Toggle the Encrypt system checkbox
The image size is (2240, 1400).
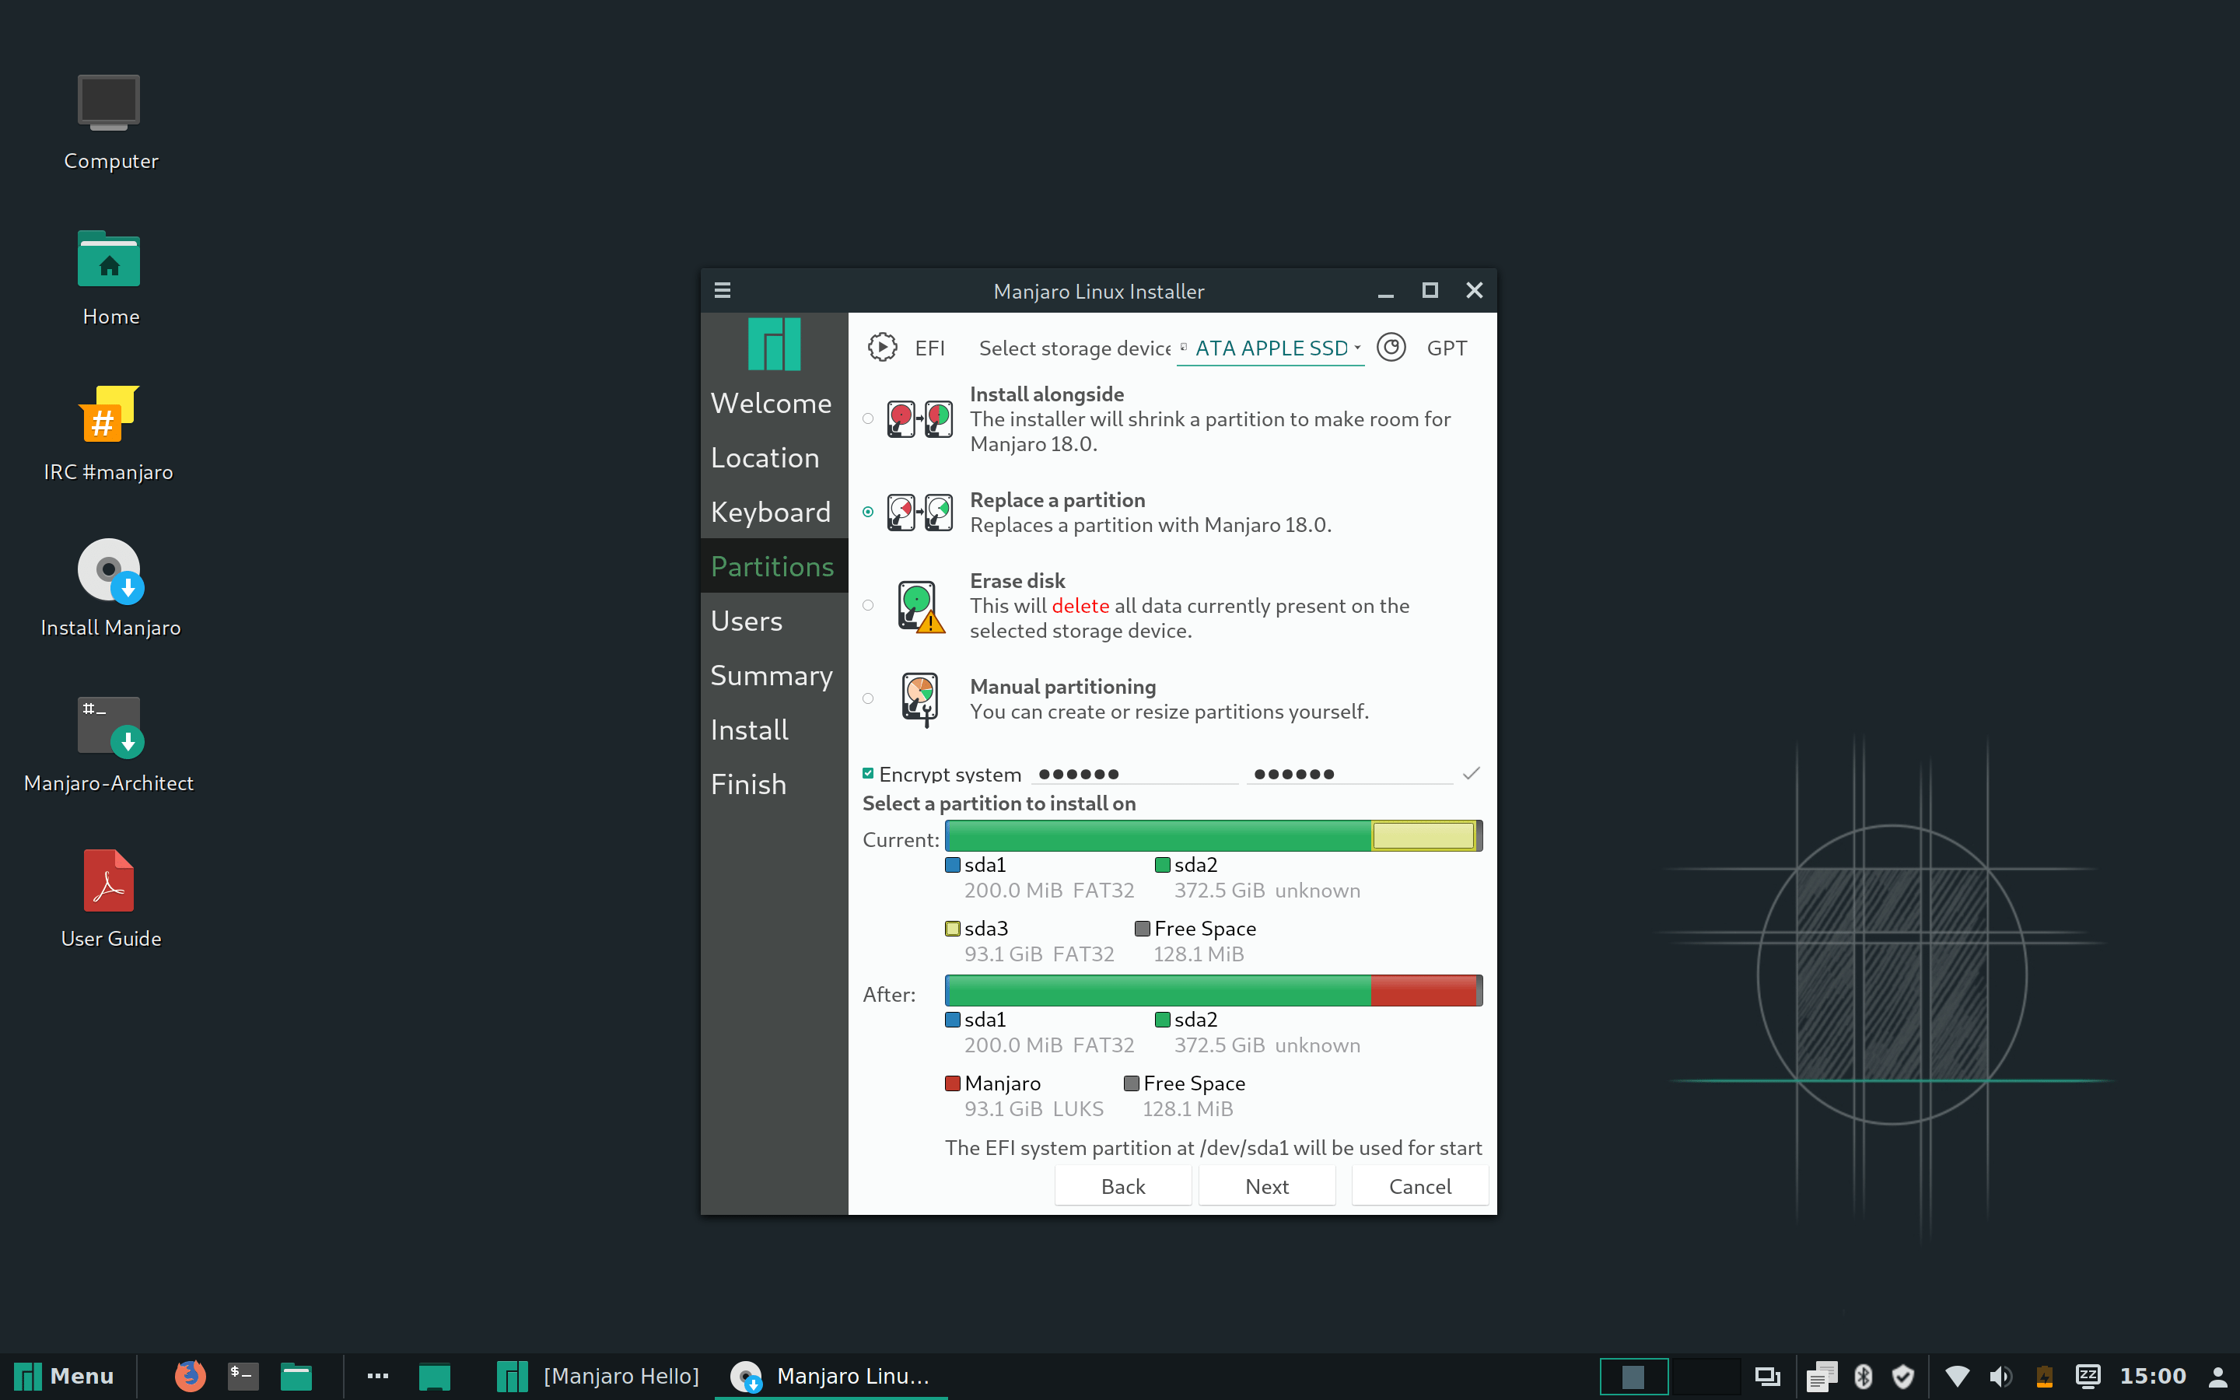[868, 773]
